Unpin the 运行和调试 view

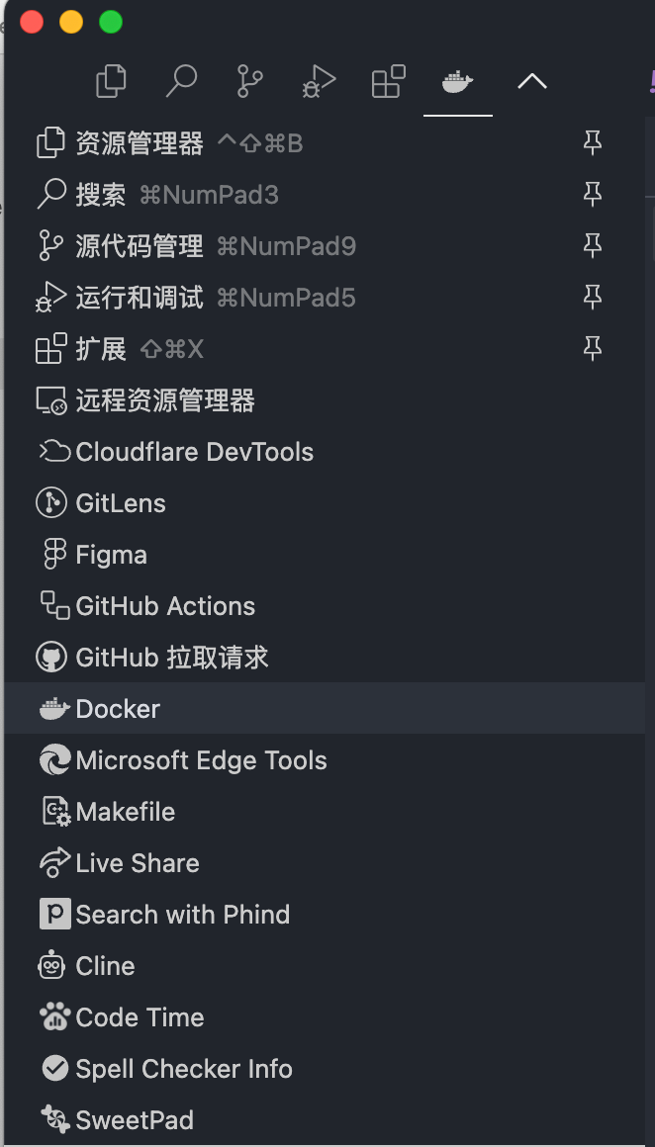593,298
